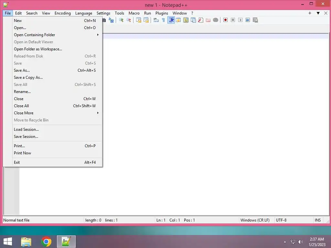This screenshot has height=248, width=331.
Task: Open the Document List toolbar icon
Action: [193, 20]
